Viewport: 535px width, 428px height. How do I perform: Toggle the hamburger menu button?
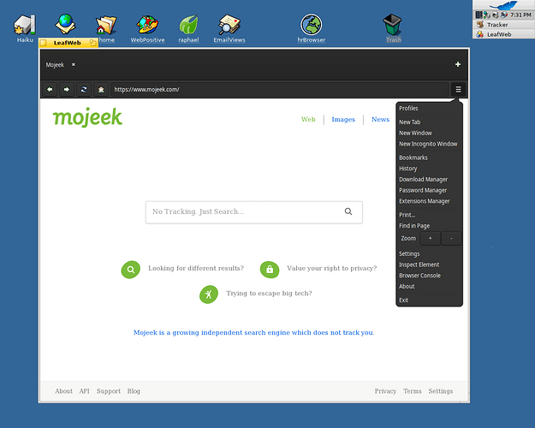[458, 89]
